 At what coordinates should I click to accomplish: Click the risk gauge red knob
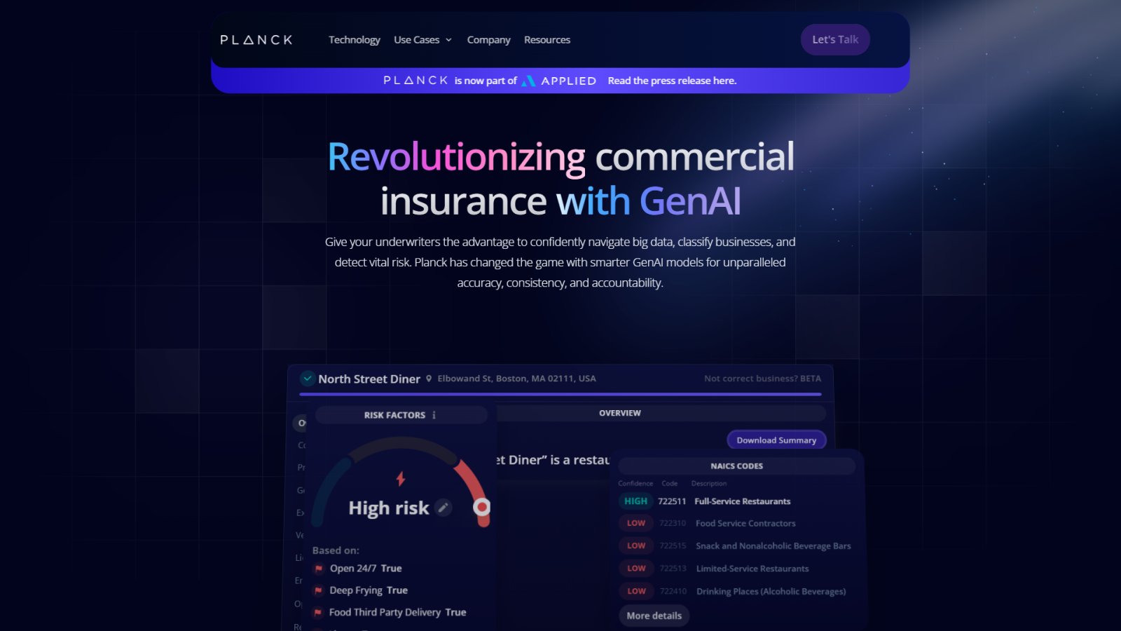482,507
